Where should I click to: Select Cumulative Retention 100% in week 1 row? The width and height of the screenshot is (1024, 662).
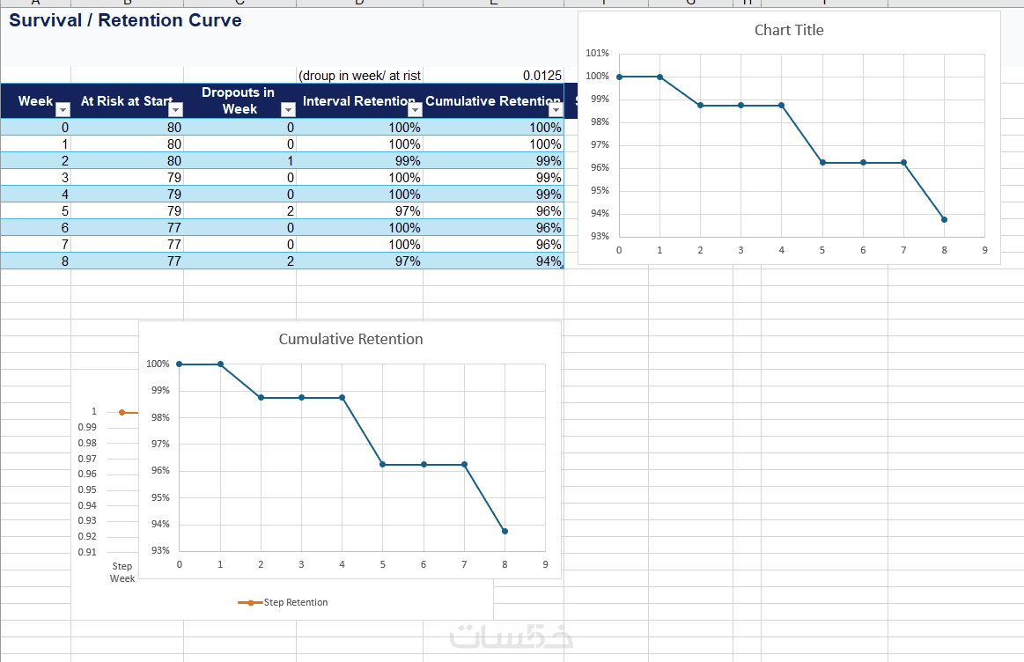tap(494, 144)
